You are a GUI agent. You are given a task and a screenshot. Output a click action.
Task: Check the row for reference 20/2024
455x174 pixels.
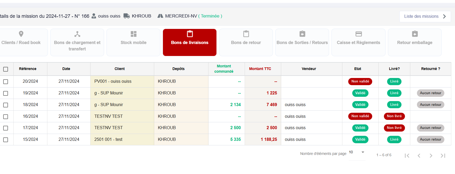pos(6,82)
